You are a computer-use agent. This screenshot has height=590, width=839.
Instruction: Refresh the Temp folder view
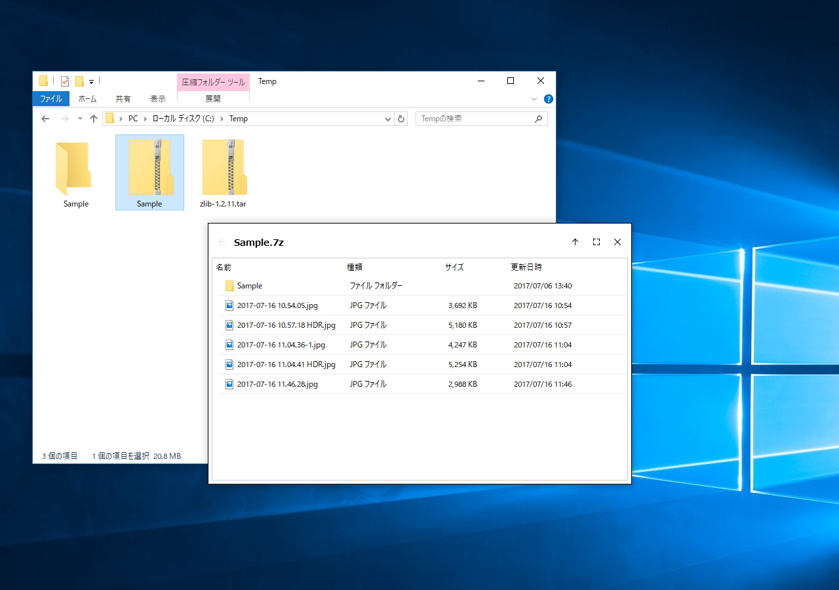(401, 119)
